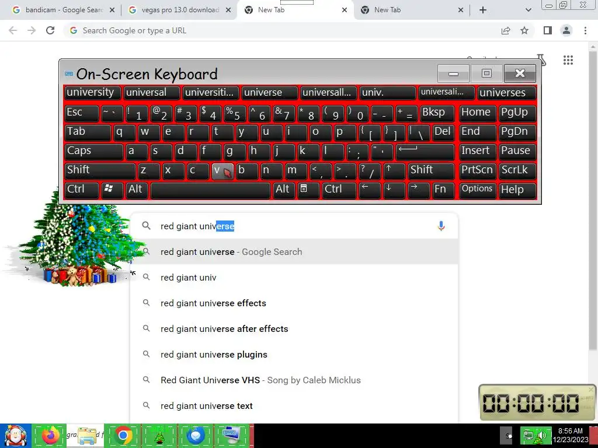This screenshot has height=448, width=598.
Task: Expand the tab search chevron
Action: [528, 10]
